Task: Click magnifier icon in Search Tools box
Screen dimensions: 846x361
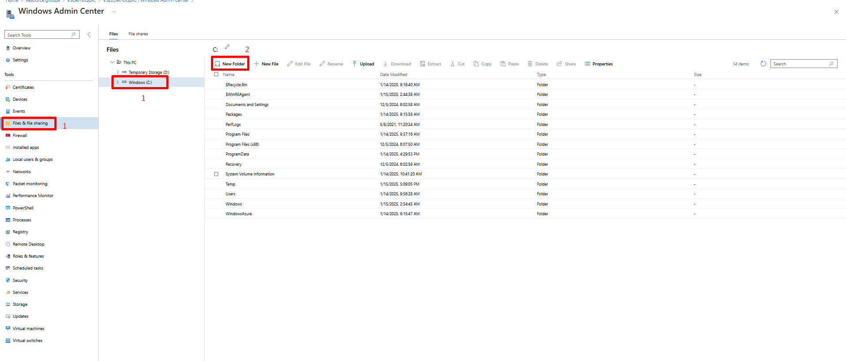Action: (73, 34)
